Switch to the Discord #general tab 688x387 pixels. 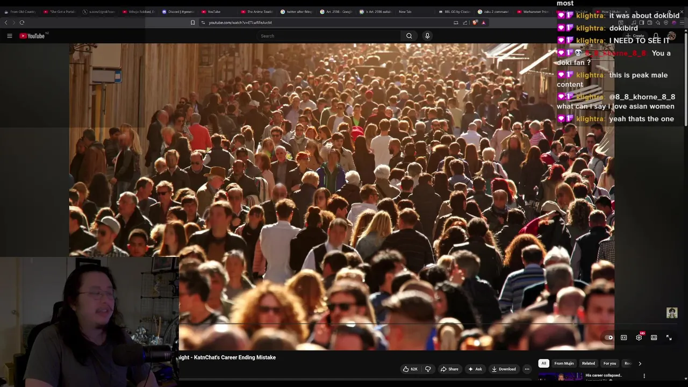click(x=178, y=11)
